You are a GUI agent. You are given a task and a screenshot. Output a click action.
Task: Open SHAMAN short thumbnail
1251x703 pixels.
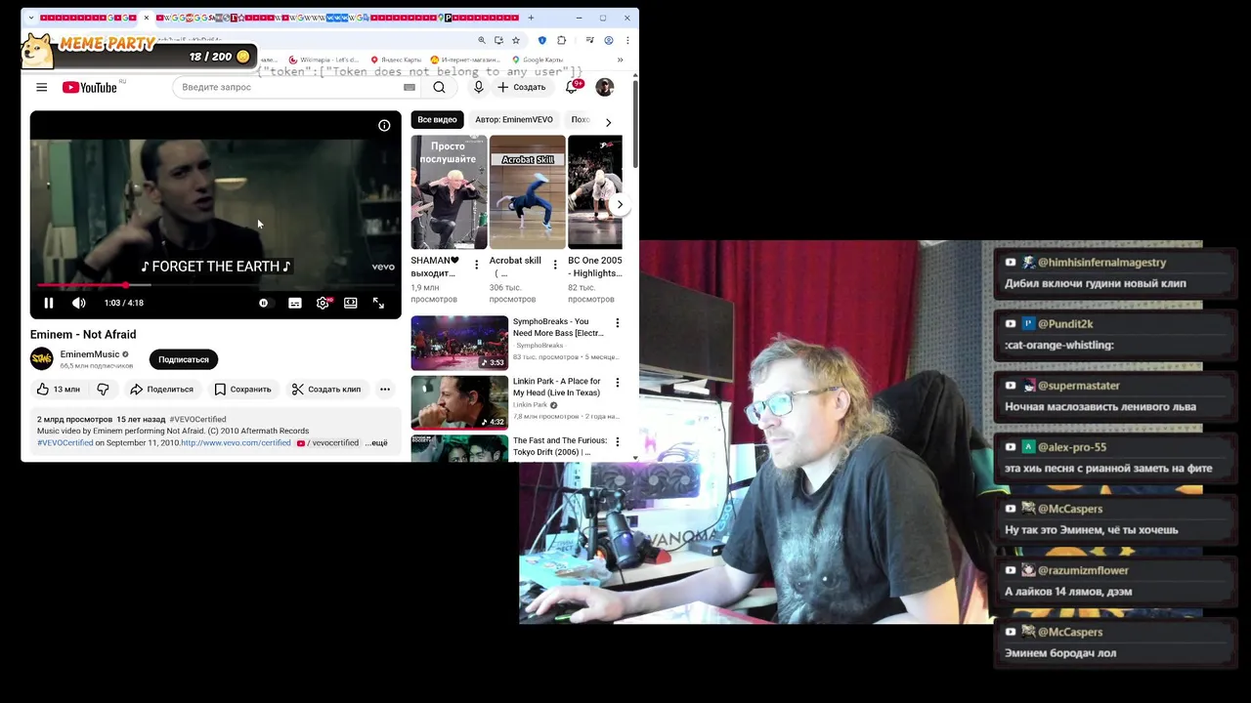tap(449, 192)
